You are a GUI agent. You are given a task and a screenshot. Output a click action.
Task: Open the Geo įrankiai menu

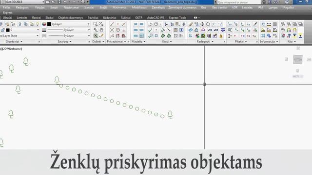tap(219, 8)
